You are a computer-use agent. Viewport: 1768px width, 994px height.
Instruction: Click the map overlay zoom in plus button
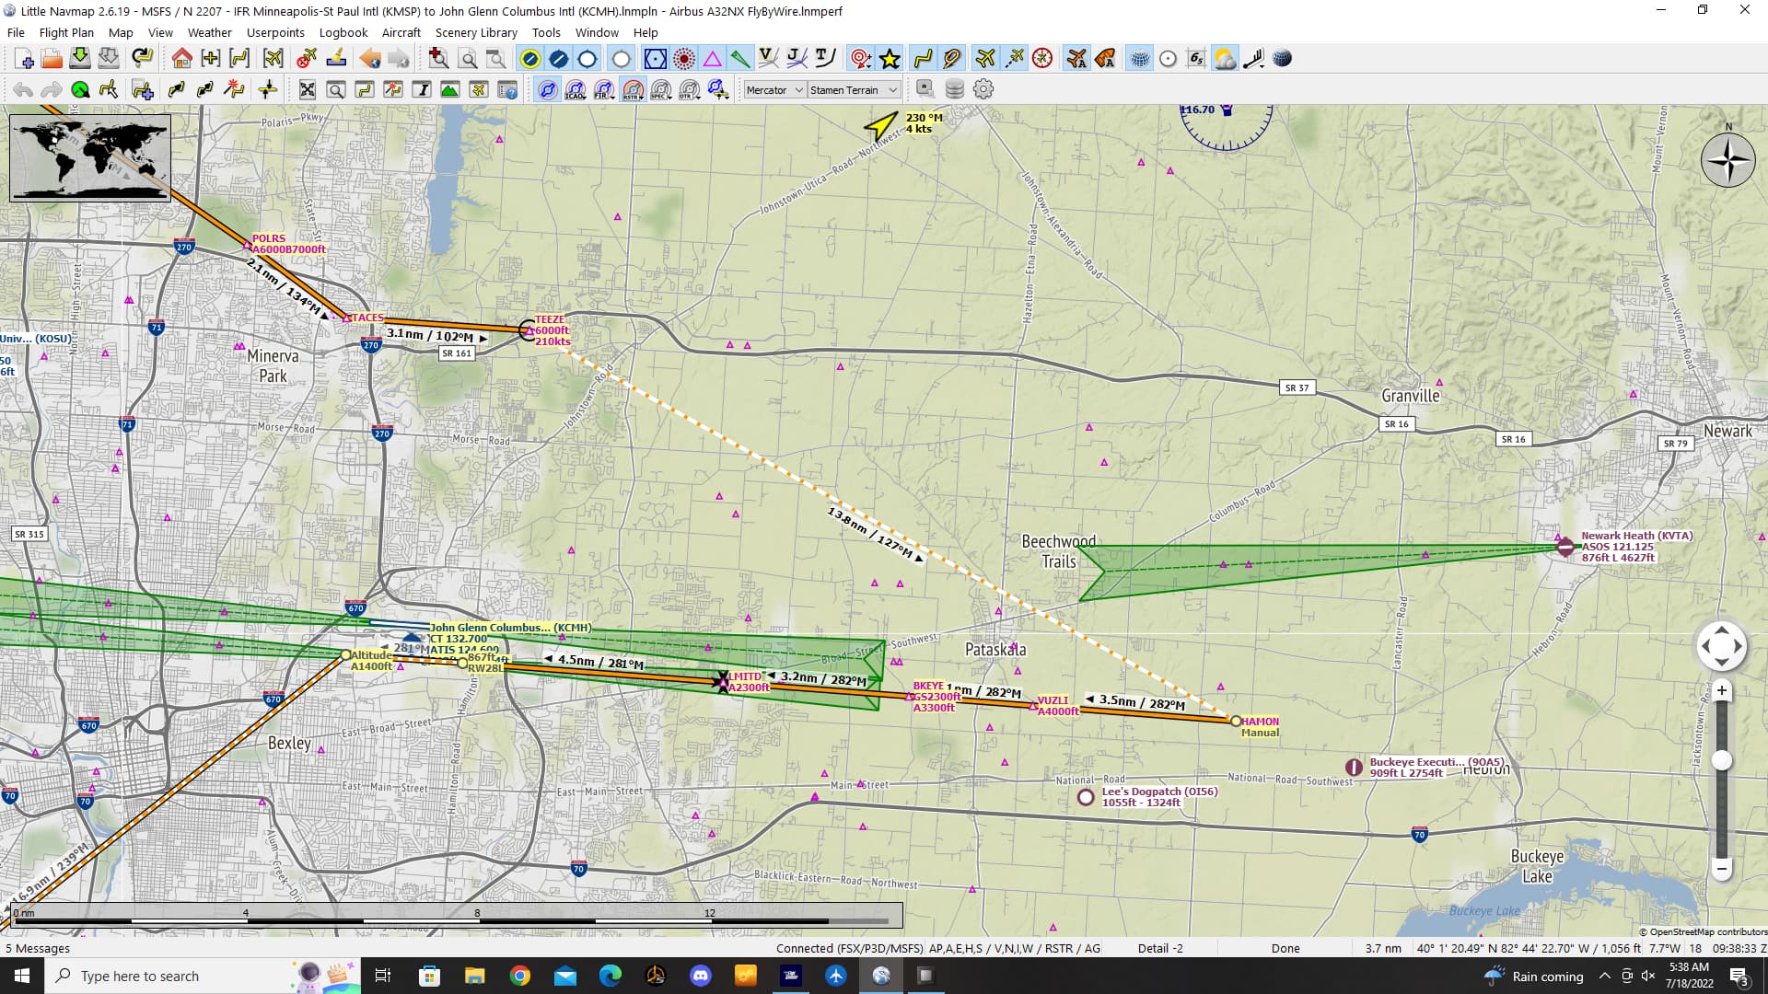click(1721, 690)
